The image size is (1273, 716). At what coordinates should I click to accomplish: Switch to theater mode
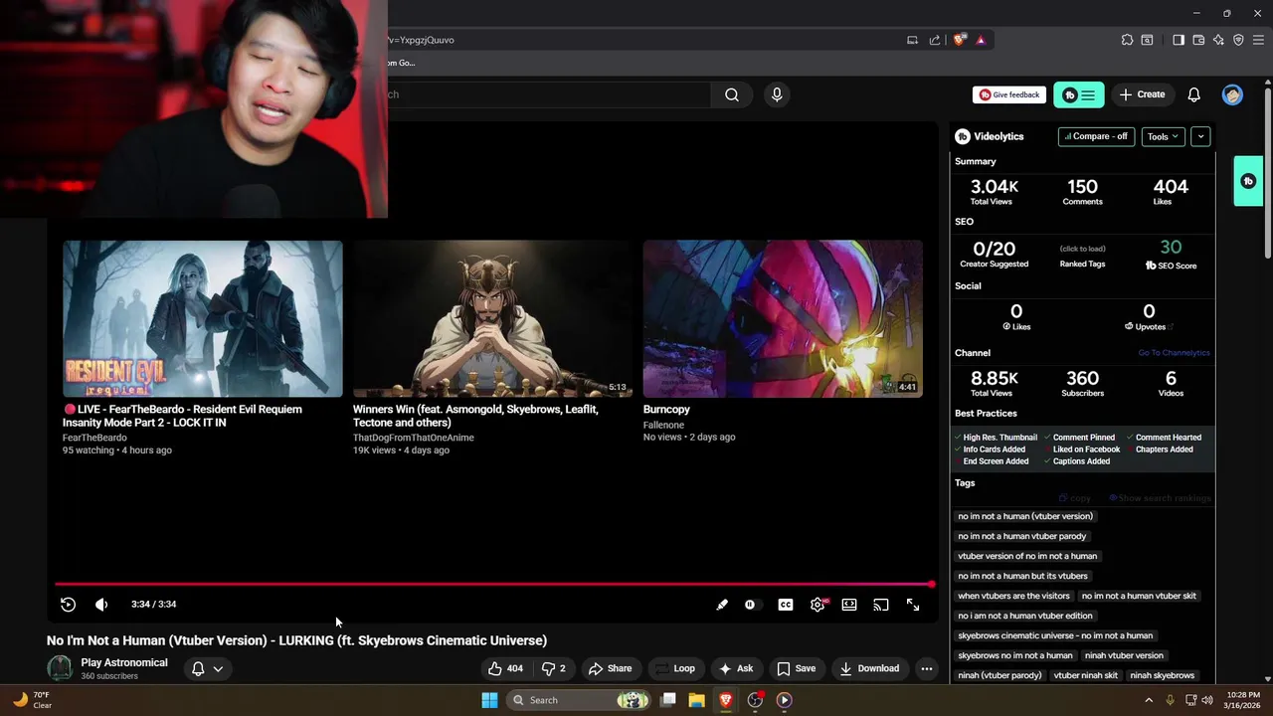point(849,605)
